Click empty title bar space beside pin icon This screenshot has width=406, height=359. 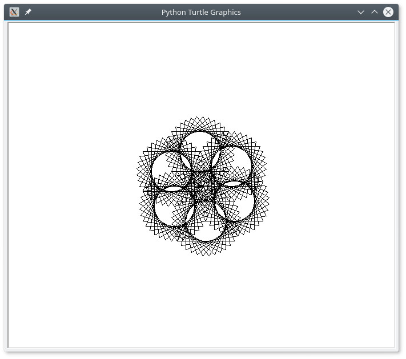coord(86,12)
